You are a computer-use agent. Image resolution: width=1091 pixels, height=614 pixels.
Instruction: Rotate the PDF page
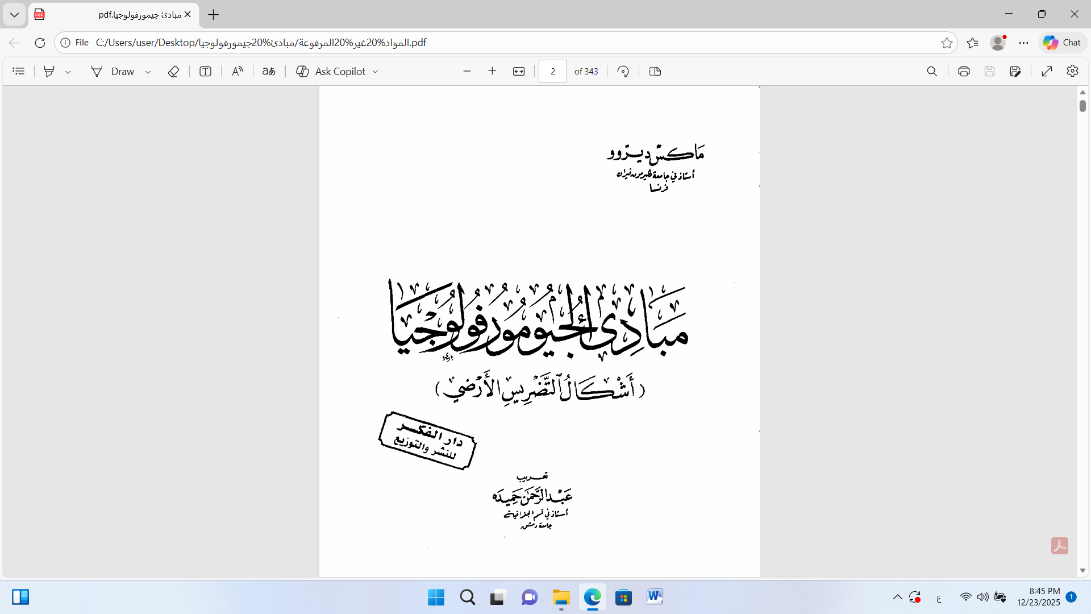[623, 71]
